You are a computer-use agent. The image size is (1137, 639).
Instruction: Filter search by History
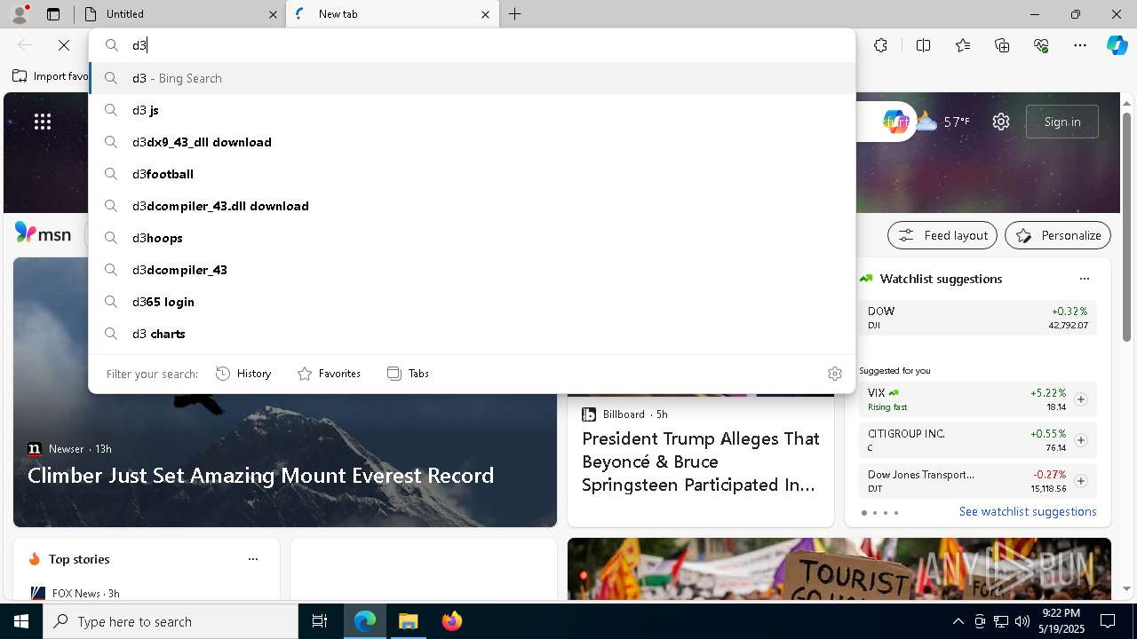(x=243, y=374)
